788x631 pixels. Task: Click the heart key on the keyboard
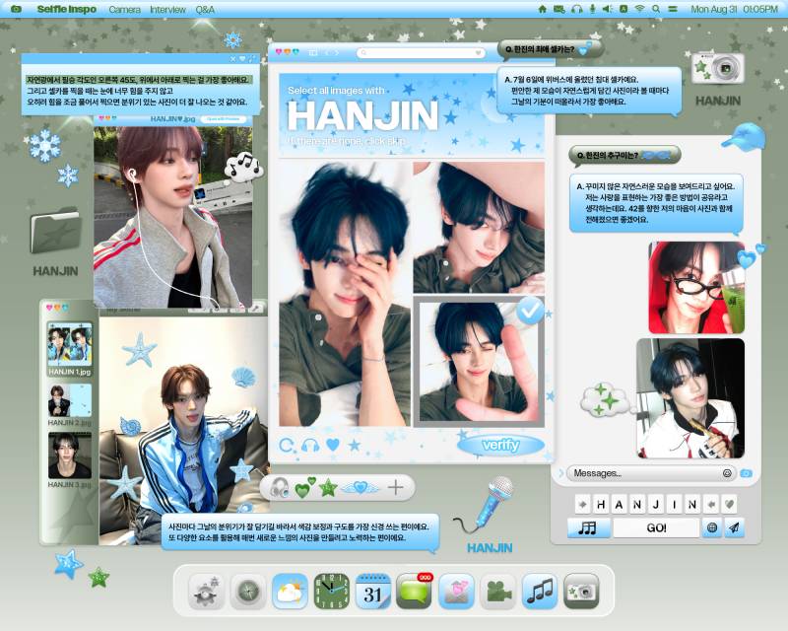(729, 504)
